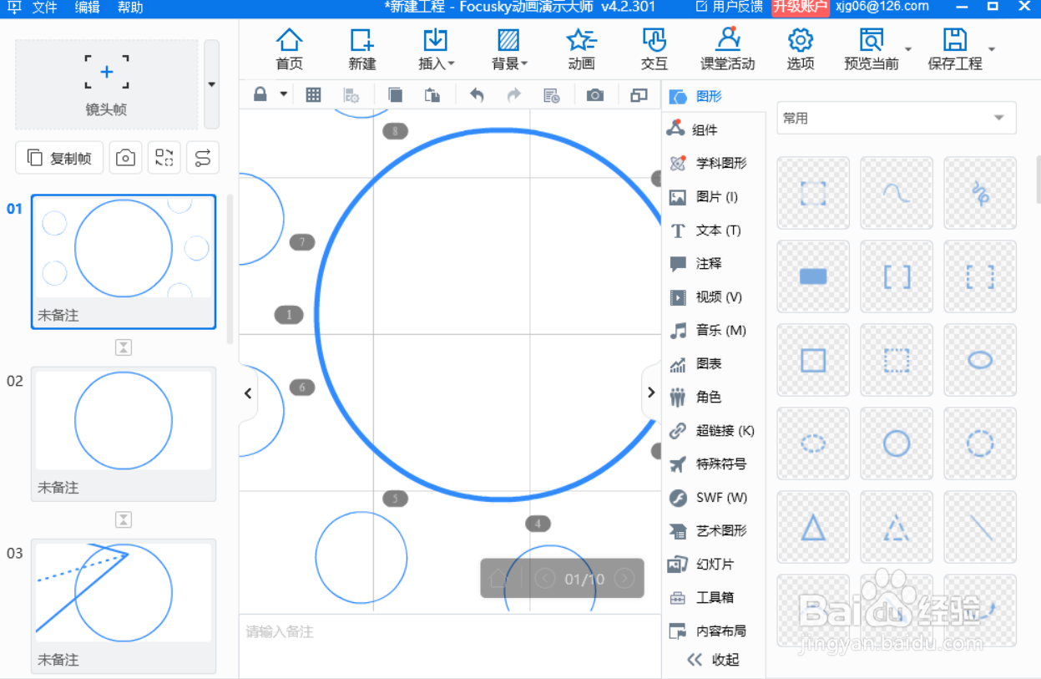This screenshot has height=679, width=1041.
Task: Open the history list icon with clock
Action: (552, 95)
